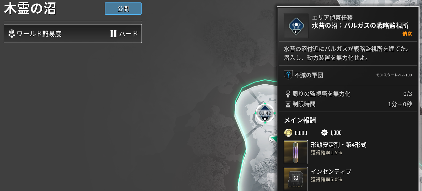Click the recon mission emblem in panel header
422x191 pixels.
(x=296, y=26)
